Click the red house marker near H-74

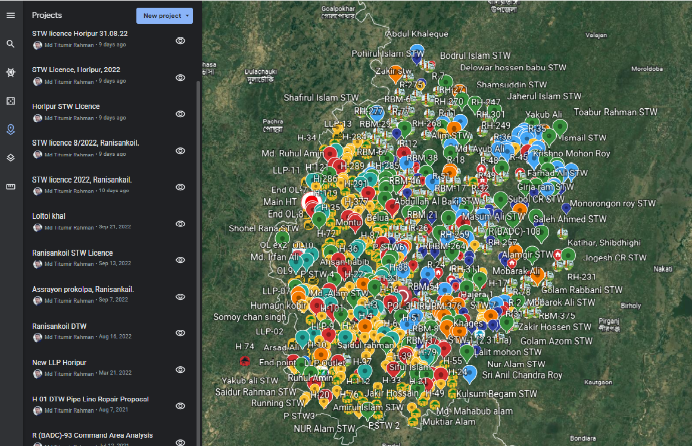coord(244,361)
